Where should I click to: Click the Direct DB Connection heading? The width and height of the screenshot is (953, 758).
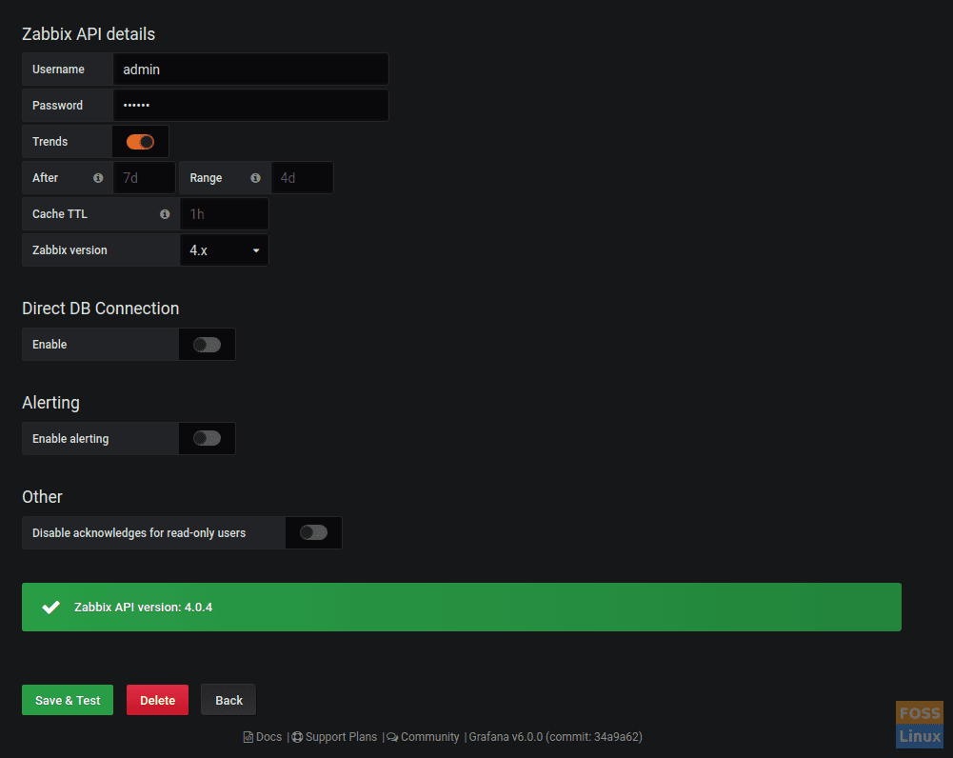coord(100,309)
